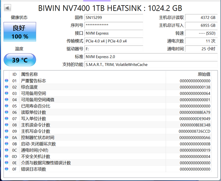Click the 属性名称 column header
The image size is (221, 181).
(93, 74)
